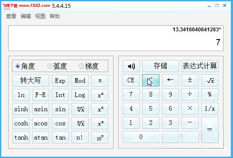Click the n-th root button beside sin

[x=80, y=109]
